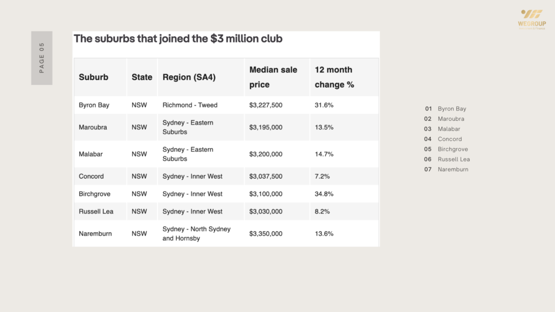The image size is (555, 312).
Task: Click the Concord suburb table cell
Action: tap(91, 177)
